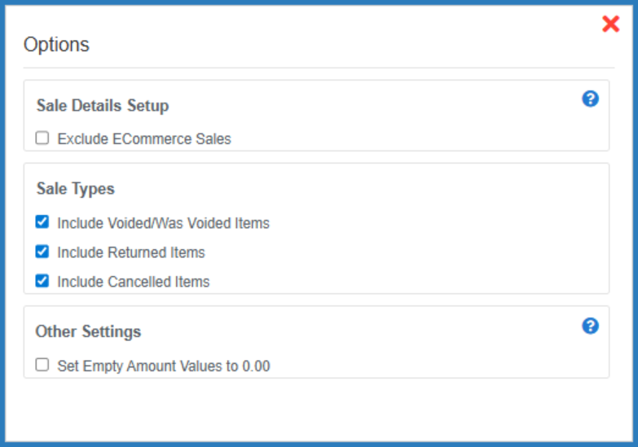Viewport: 638px width, 447px height.
Task: Click the "Include Returned Items" label text
Action: [x=131, y=252]
